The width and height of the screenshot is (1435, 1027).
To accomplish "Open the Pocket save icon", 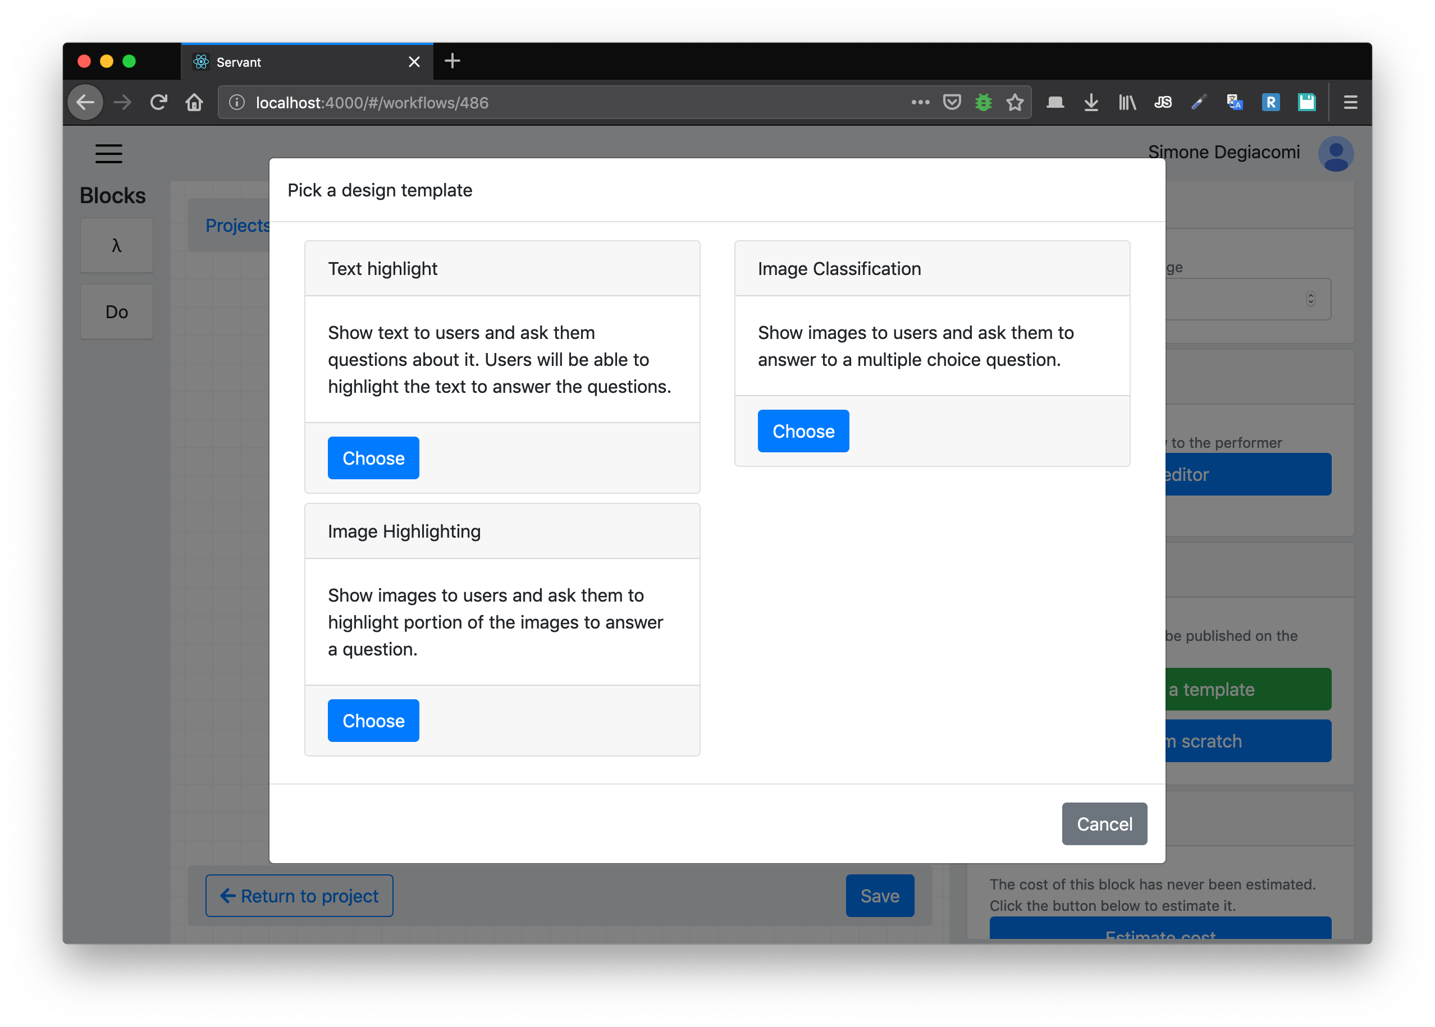I will coord(952,103).
